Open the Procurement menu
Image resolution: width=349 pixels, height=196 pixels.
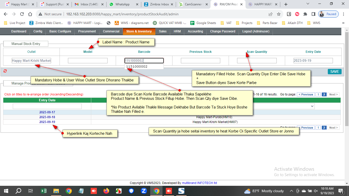(x=87, y=31)
